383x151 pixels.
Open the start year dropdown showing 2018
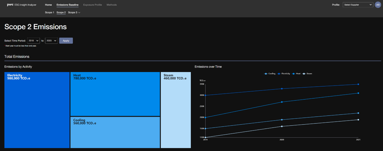(34, 41)
